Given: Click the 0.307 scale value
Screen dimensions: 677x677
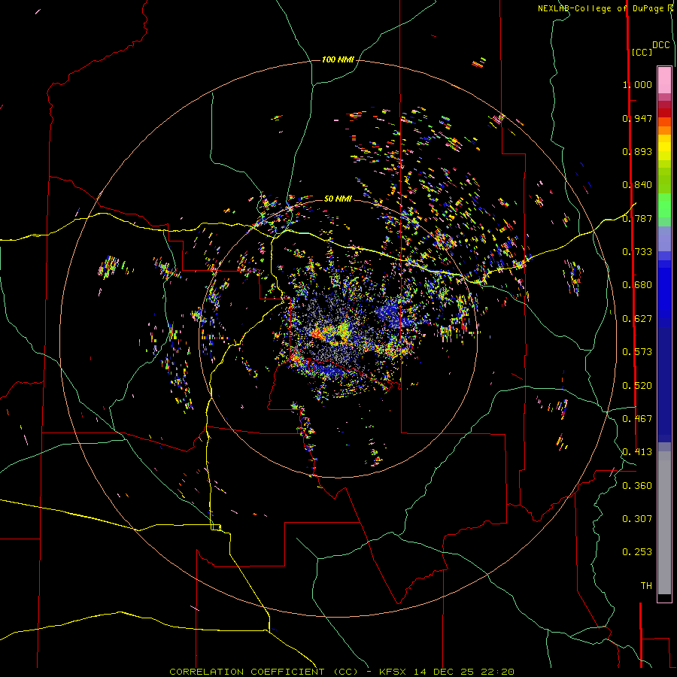Looking at the screenshot, I should pyautogui.click(x=637, y=519).
